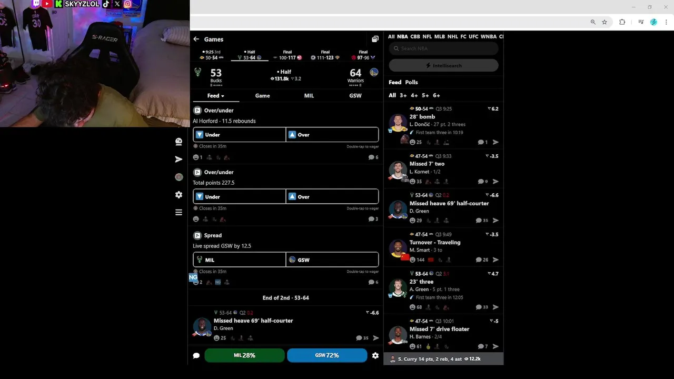React with emoji on Al Horford poll
Screen dimensions: 674x379
[196, 157]
